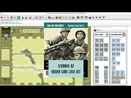Click the red arrow door retire icon
The width and height of the screenshot is (131, 98).
pos(11,18)
